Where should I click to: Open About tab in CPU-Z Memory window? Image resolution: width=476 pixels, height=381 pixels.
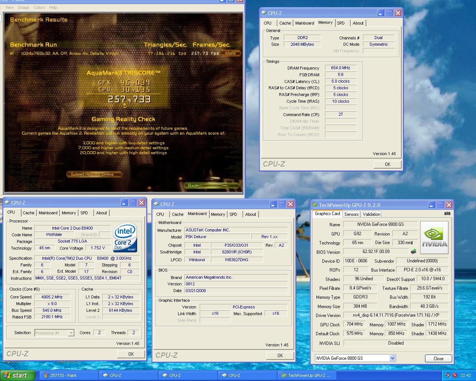pos(358,23)
